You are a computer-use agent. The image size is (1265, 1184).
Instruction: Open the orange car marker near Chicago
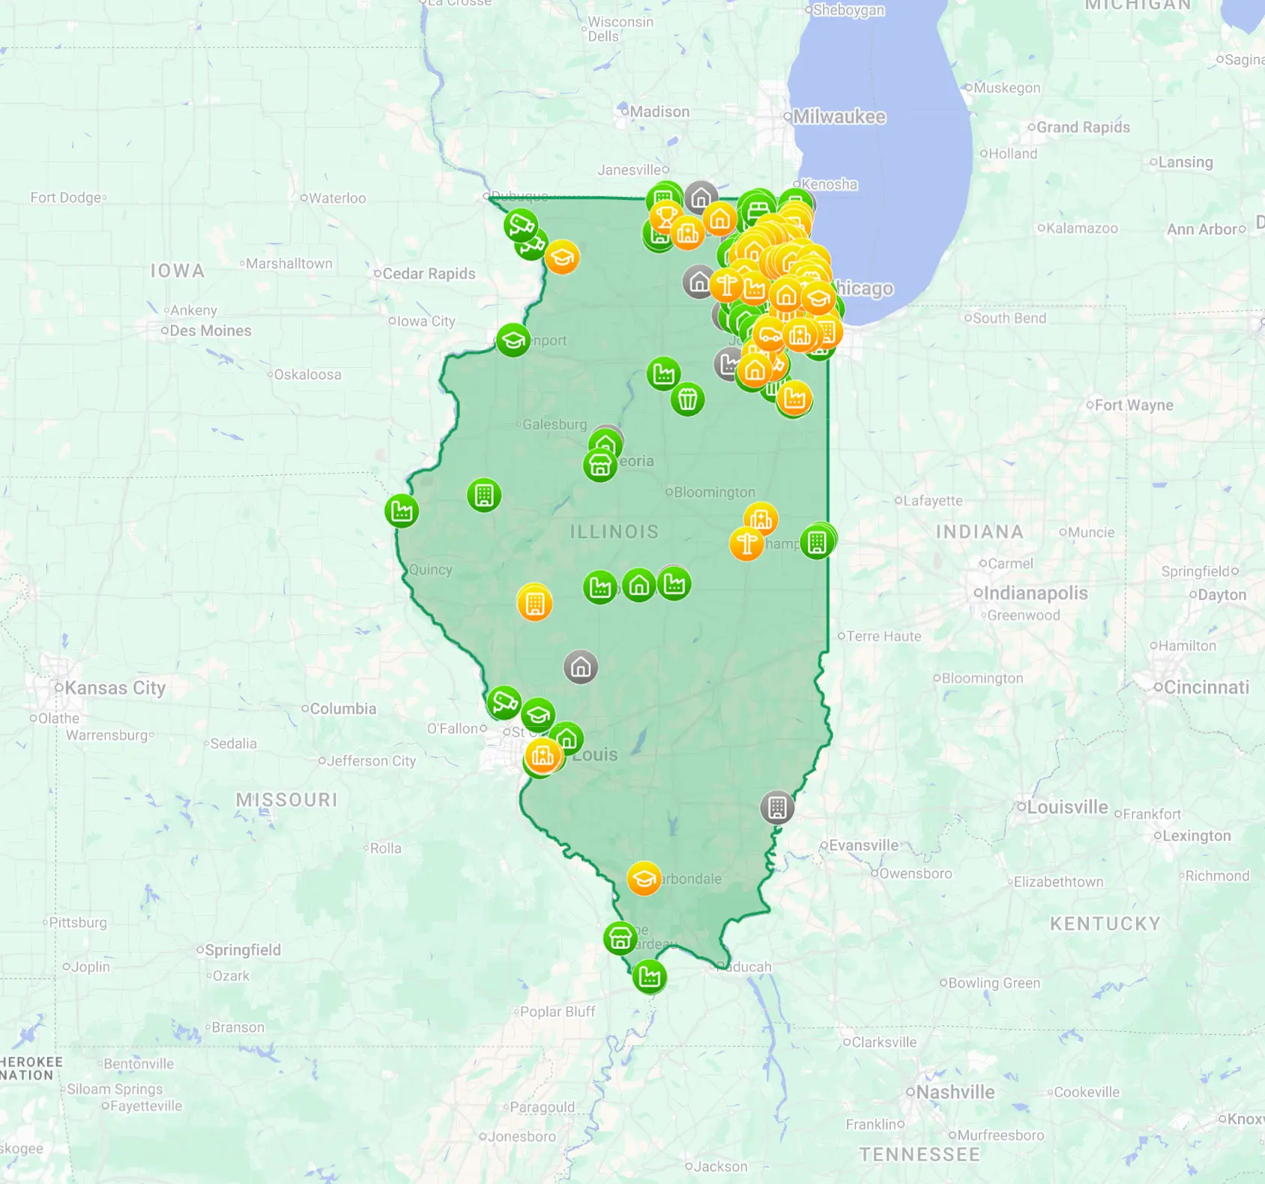click(769, 334)
